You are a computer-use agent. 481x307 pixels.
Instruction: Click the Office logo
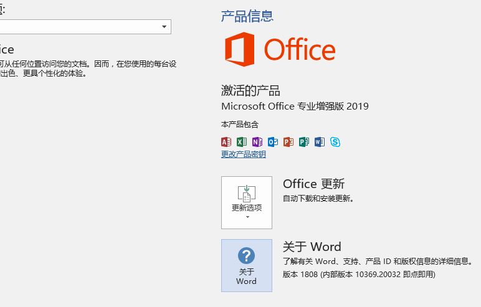click(x=280, y=49)
